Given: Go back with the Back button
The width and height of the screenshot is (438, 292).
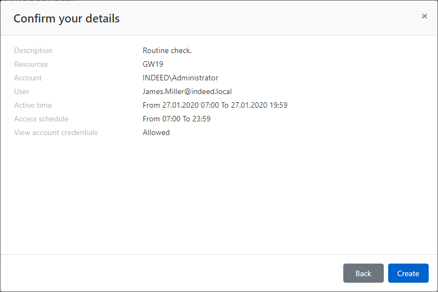Looking at the screenshot, I should [363, 273].
